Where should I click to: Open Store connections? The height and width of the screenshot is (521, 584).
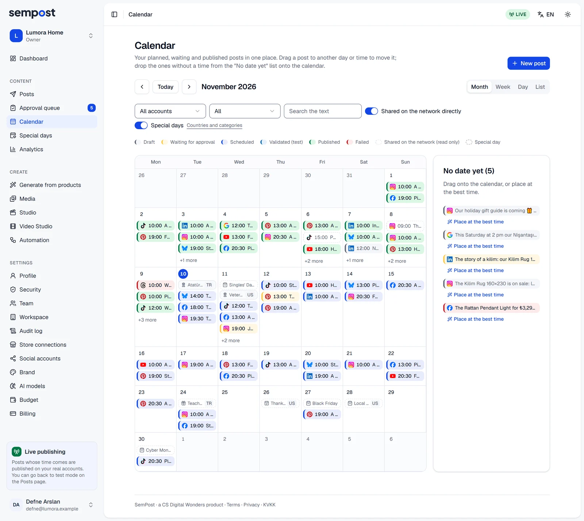[52, 345]
